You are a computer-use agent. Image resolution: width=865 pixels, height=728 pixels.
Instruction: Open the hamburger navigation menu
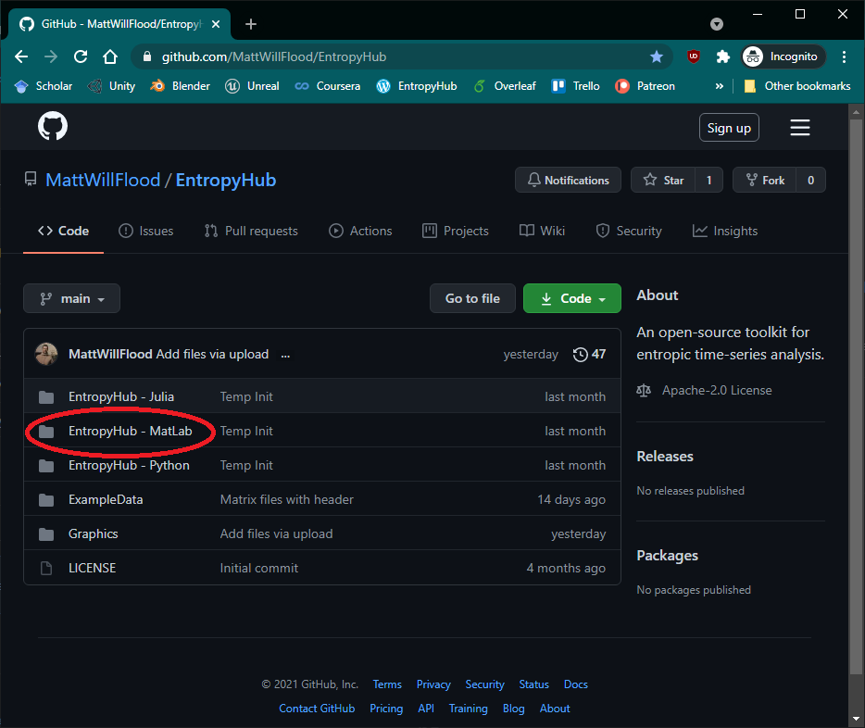799,128
